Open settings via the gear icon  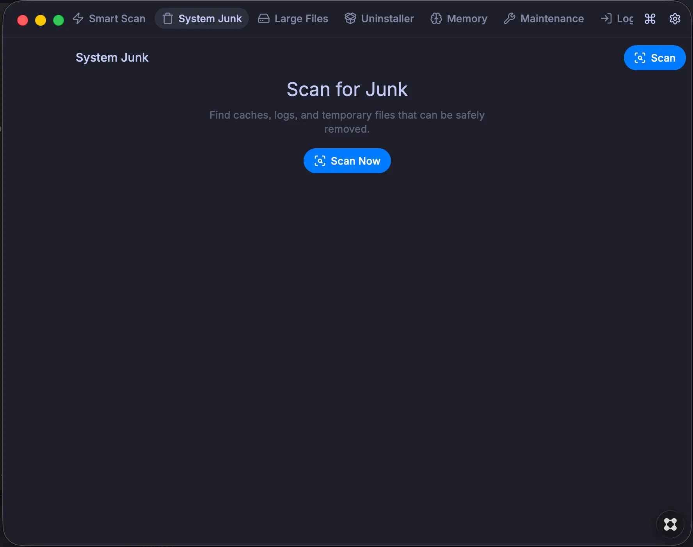click(x=675, y=19)
